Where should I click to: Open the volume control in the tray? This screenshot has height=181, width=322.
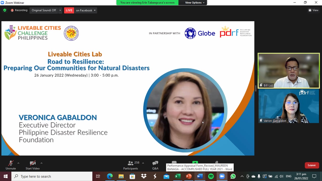(x=281, y=176)
